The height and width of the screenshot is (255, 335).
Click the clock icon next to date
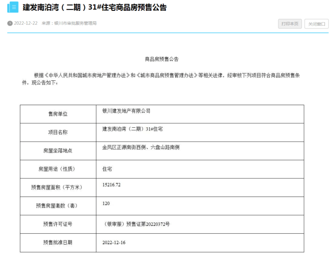10,23
